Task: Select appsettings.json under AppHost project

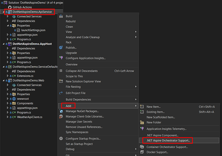Action: click(27, 58)
